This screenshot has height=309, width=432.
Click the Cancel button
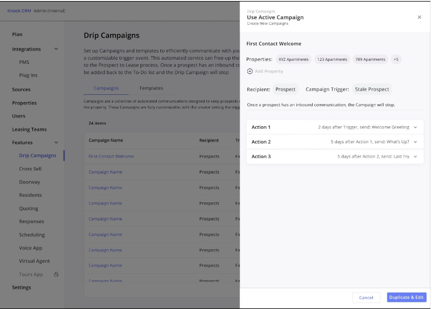click(366, 297)
